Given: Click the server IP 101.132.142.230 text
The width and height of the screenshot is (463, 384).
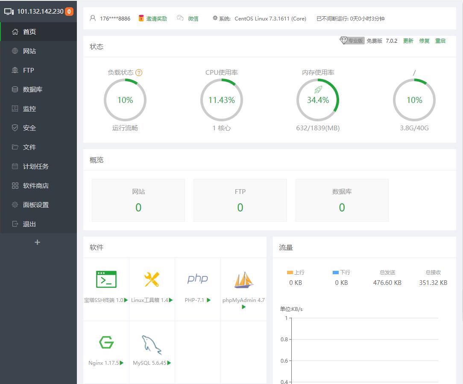Looking at the screenshot, I should coord(41,12).
